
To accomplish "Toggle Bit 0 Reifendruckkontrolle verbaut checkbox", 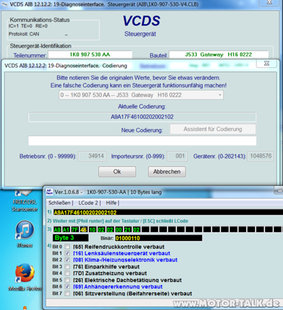I will [x=67, y=247].
